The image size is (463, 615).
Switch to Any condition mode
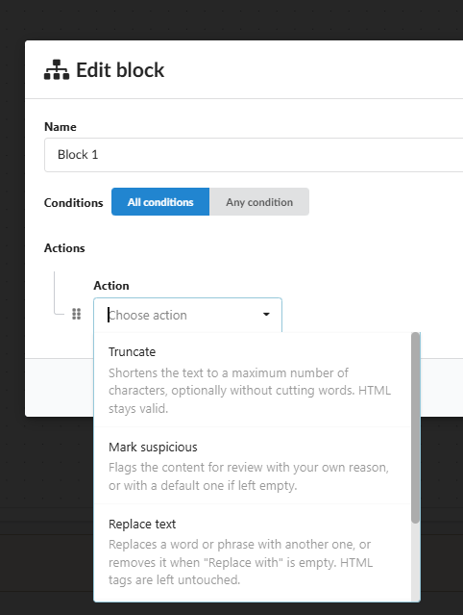coord(259,201)
